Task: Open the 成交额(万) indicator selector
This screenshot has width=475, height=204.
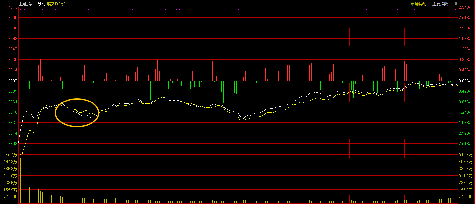Action: pos(56,4)
